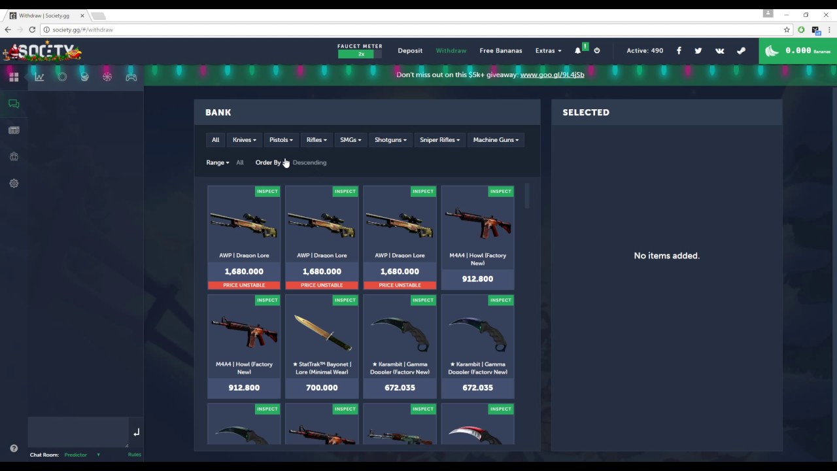Open the Chrome menu dots
Image resolution: width=837 pixels, height=471 pixels.
[x=829, y=29]
